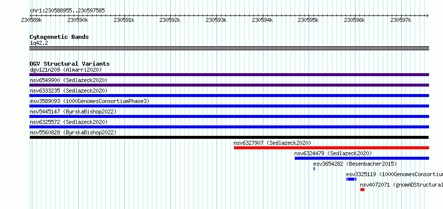Open nsv6325572 (Sedlazeck2020) variant label
443x209 pixels.
tap(69, 122)
